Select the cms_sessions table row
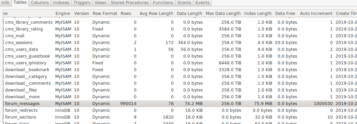The width and height of the screenshot is (357, 124). tap(180, 43)
